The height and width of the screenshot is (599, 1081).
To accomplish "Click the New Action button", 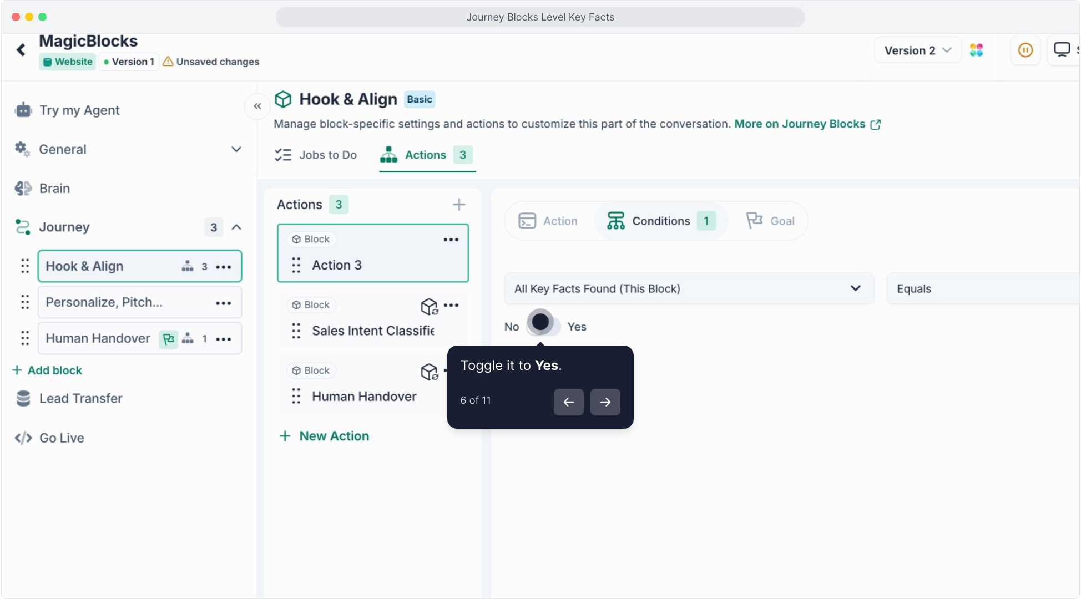I will click(x=324, y=436).
